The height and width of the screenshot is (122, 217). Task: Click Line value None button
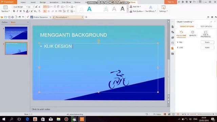(207, 47)
